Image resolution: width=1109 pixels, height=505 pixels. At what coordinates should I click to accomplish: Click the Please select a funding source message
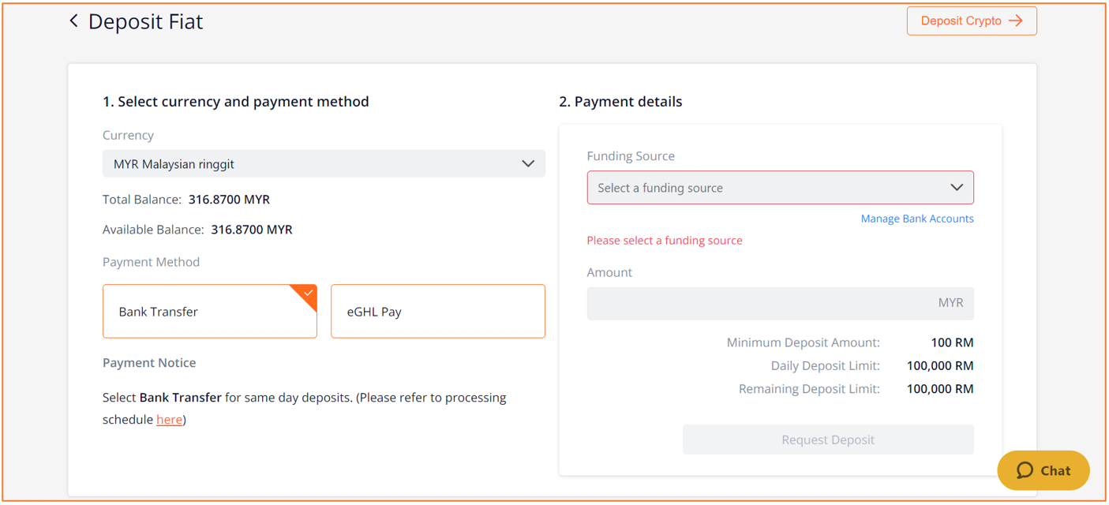(665, 241)
